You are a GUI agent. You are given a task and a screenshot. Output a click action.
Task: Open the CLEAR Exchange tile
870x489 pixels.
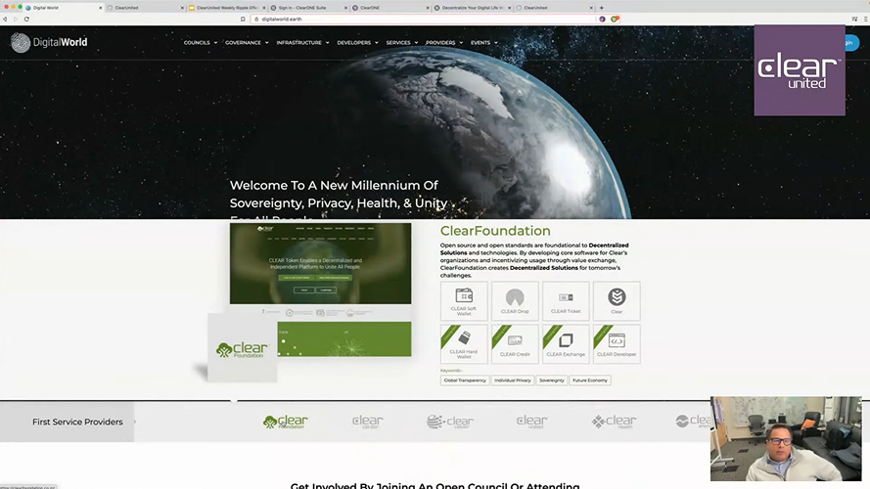click(566, 344)
